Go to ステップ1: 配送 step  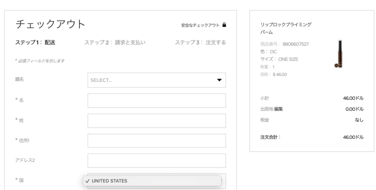pyautogui.click(x=35, y=42)
